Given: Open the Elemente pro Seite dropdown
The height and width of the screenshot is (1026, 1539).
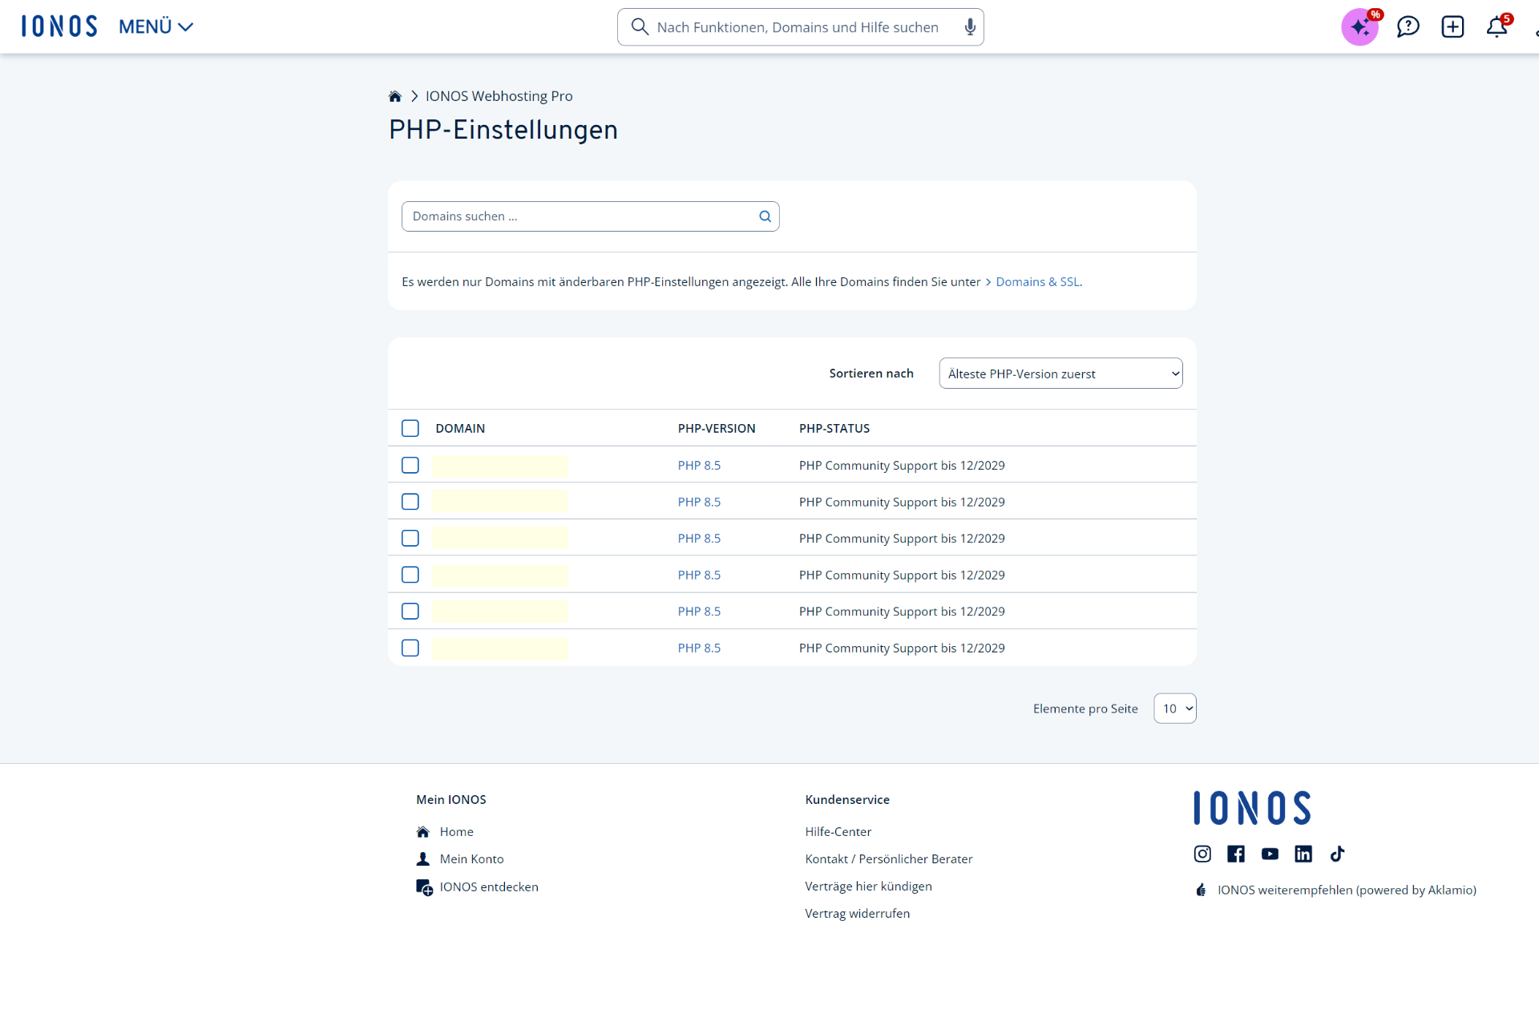Looking at the screenshot, I should click(1175, 709).
